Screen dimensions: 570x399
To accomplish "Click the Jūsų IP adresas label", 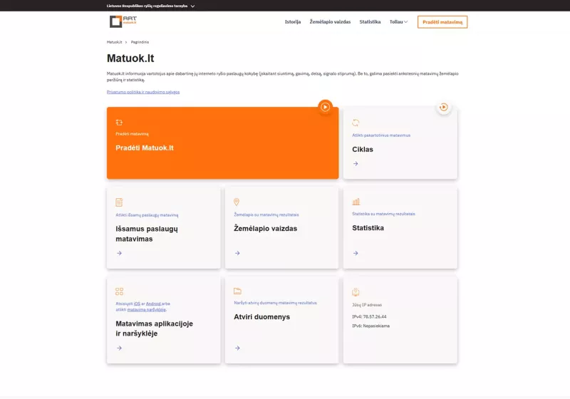I will click(x=367, y=305).
